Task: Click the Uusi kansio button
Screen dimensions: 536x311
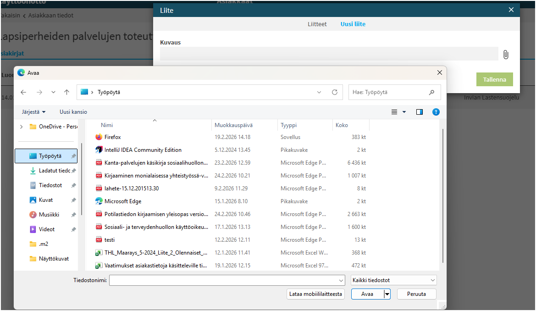Action: tap(73, 112)
